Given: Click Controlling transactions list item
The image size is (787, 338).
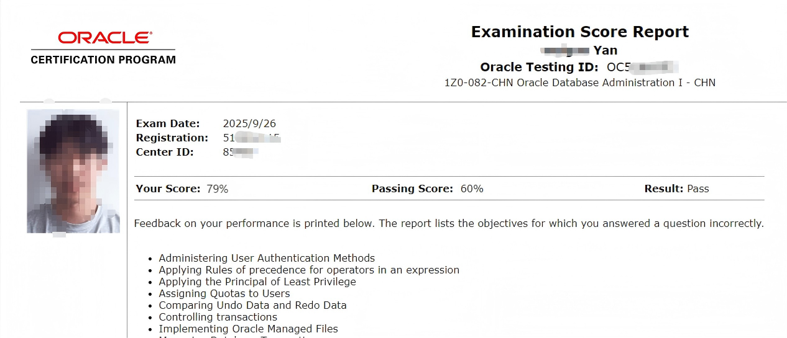Looking at the screenshot, I should coord(218,317).
